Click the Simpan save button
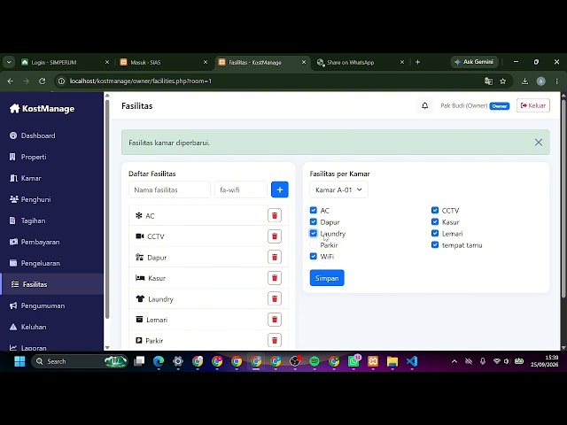This screenshot has width=567, height=425. coord(327,277)
